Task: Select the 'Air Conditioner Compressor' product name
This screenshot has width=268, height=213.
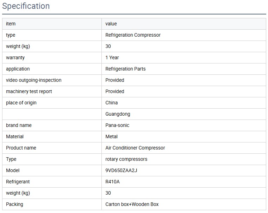Action: pyautogui.click(x=135, y=148)
